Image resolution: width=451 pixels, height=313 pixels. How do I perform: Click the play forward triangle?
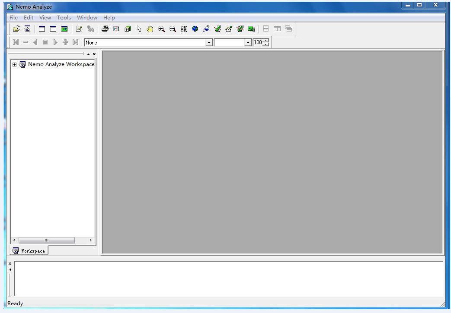55,42
